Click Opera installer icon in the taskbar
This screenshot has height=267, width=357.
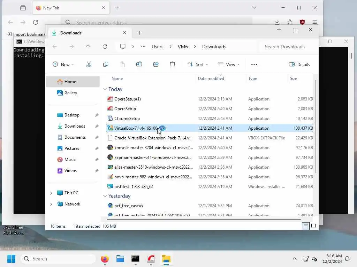click(151, 259)
